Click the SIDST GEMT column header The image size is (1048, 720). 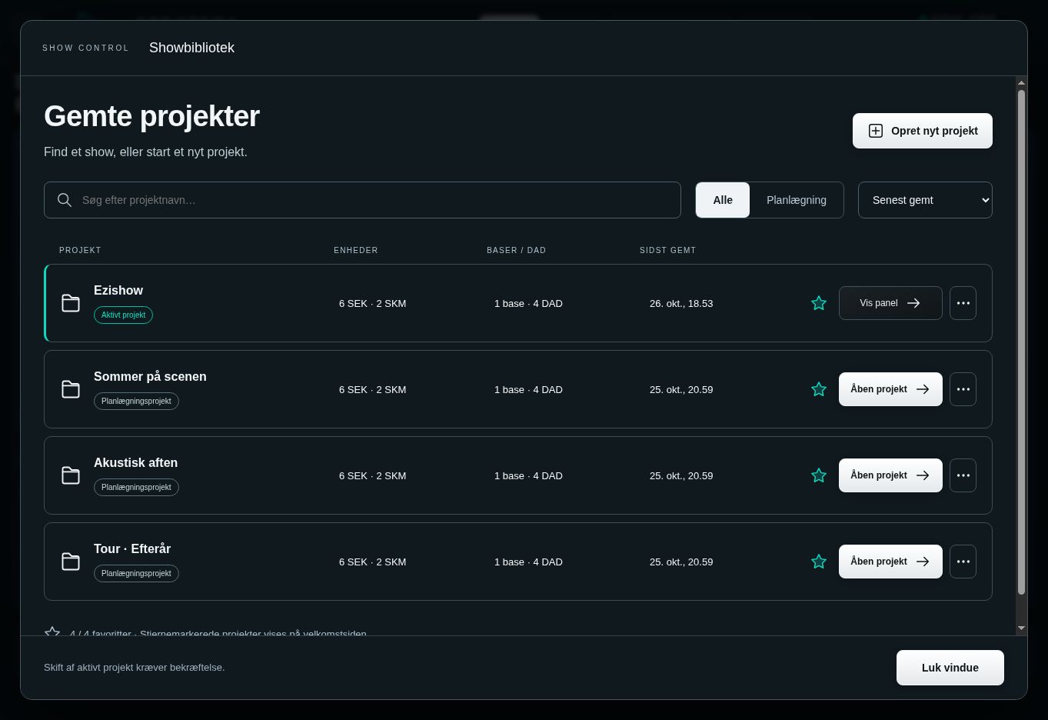coord(667,250)
